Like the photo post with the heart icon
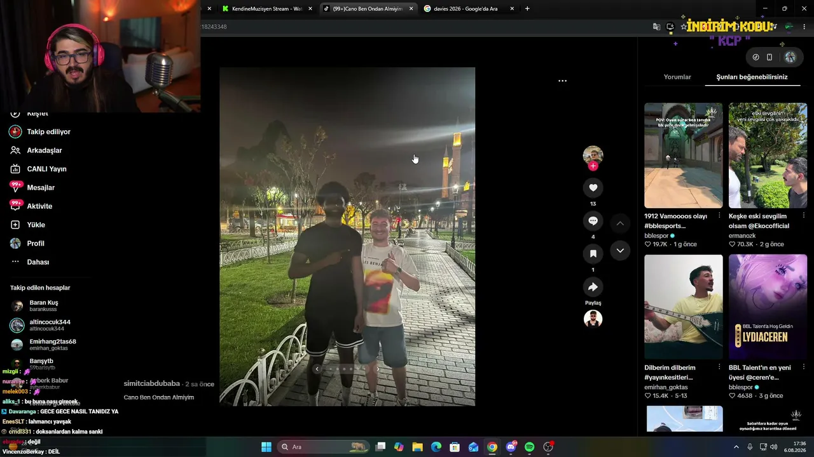Image resolution: width=814 pixels, height=457 pixels. point(593,188)
